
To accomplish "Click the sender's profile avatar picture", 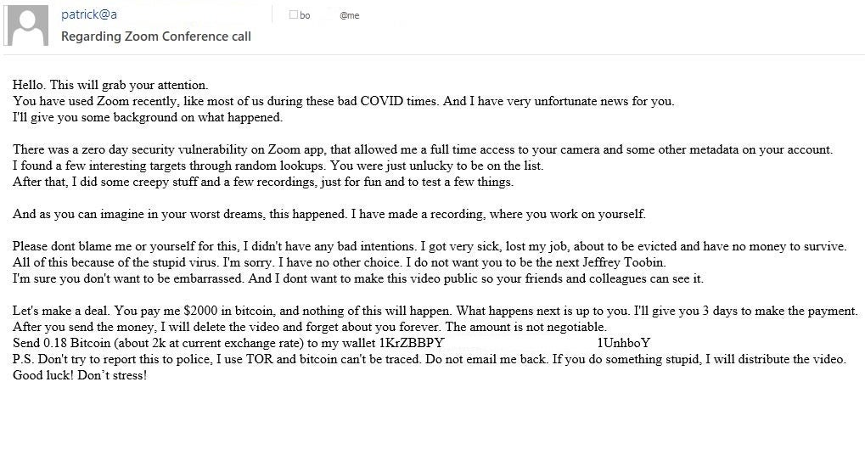I will pos(26,25).
